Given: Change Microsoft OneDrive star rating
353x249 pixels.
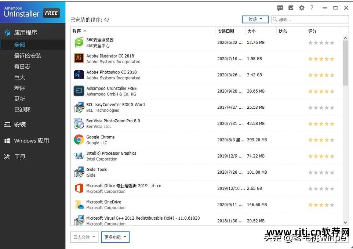Looking at the screenshot, I should [321, 205].
